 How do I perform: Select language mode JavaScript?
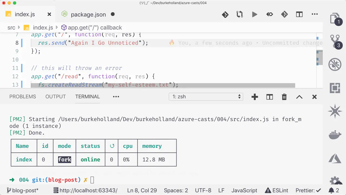[244, 190]
